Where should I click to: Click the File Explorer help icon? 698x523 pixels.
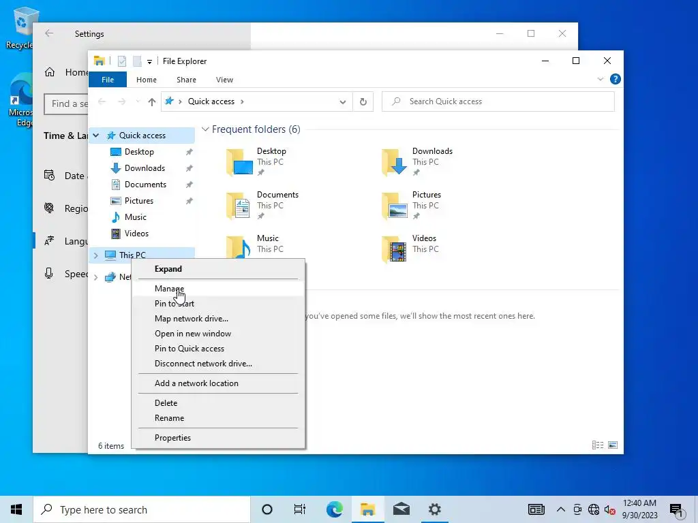(616, 79)
